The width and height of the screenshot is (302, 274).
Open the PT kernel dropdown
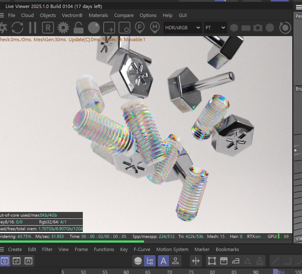click(215, 28)
